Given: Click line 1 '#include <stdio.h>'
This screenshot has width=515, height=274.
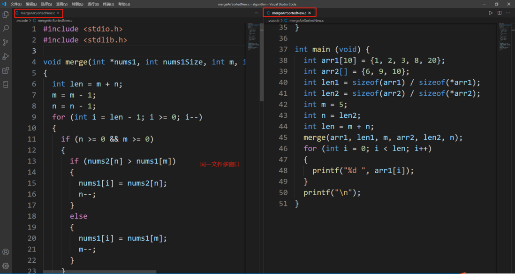Looking at the screenshot, I should coord(83,29).
